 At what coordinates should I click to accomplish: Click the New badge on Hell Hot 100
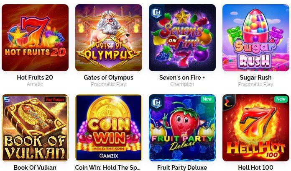point(281,99)
